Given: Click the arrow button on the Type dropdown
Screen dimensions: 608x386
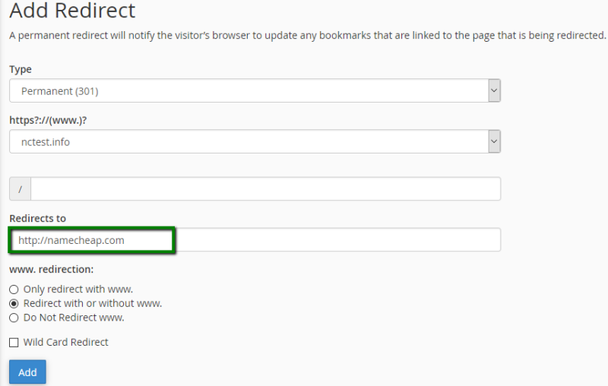Looking at the screenshot, I should (x=494, y=91).
